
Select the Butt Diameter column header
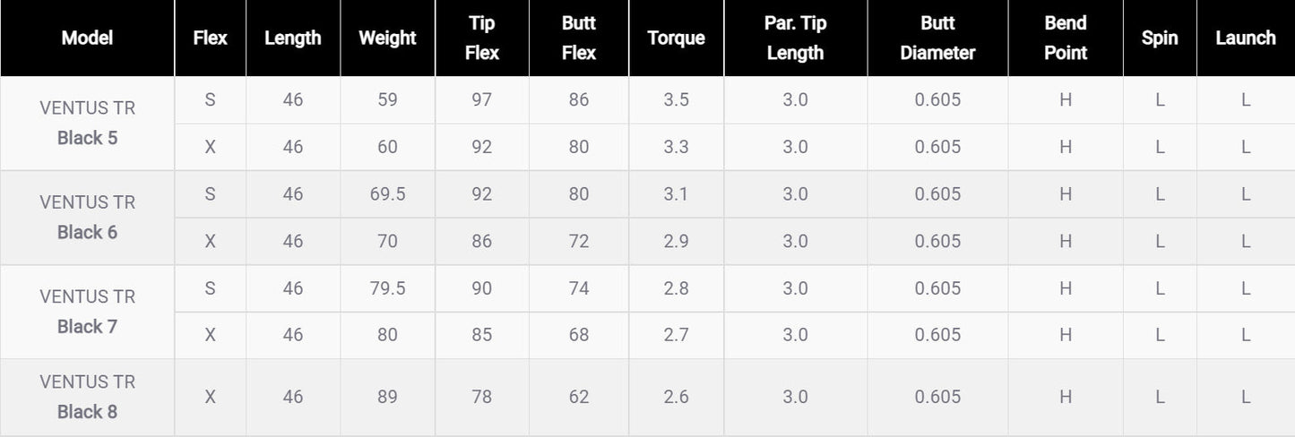[937, 39]
